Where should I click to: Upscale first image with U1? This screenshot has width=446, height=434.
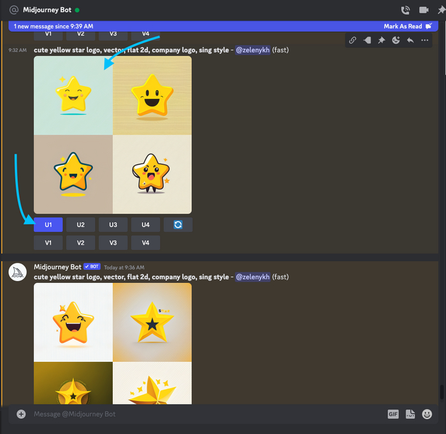[x=48, y=224]
